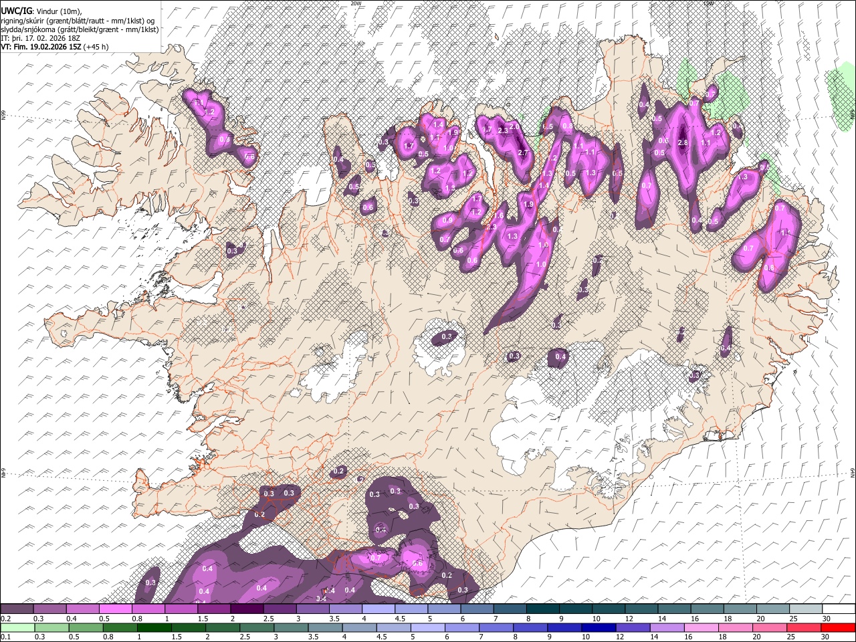
Task: Click the line 'slydda/snjókoma (grátt/bleikt/grænt - mm/1klst)'
Action: [80, 29]
